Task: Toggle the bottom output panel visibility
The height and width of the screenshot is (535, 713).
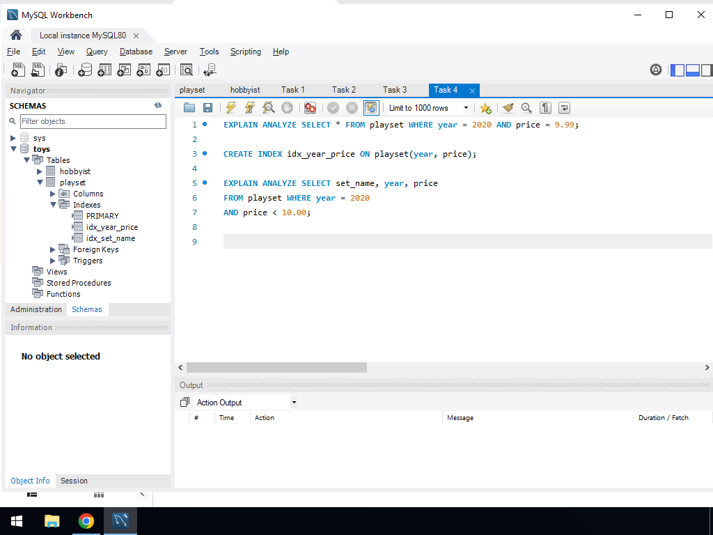Action: click(x=692, y=70)
